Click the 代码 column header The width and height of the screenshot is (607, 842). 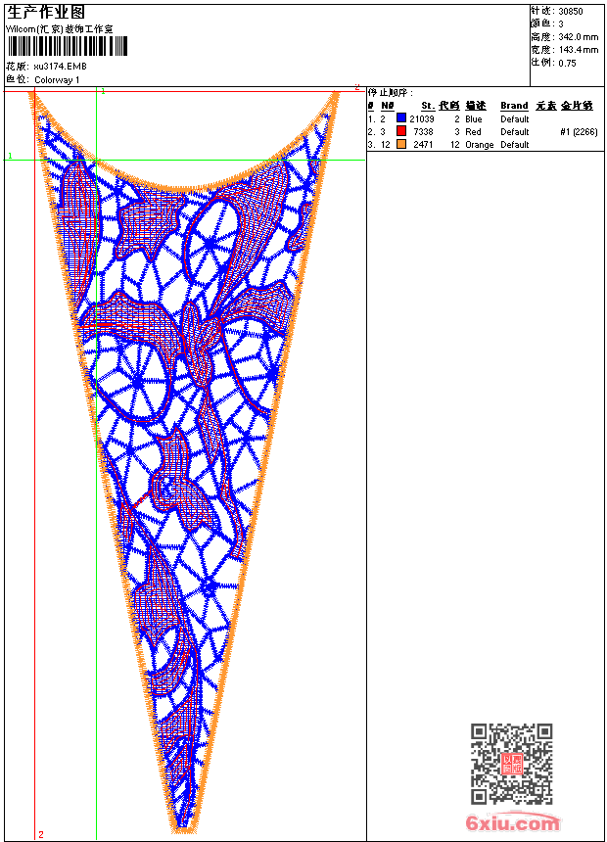click(449, 106)
